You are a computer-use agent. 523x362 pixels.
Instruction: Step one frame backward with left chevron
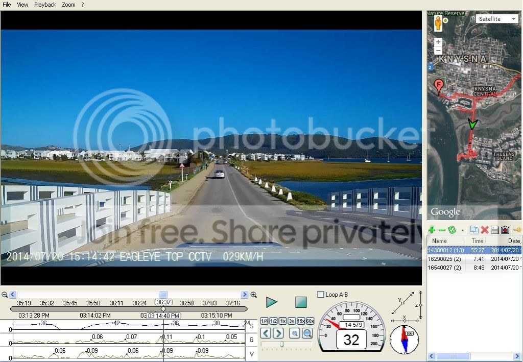pos(266,333)
